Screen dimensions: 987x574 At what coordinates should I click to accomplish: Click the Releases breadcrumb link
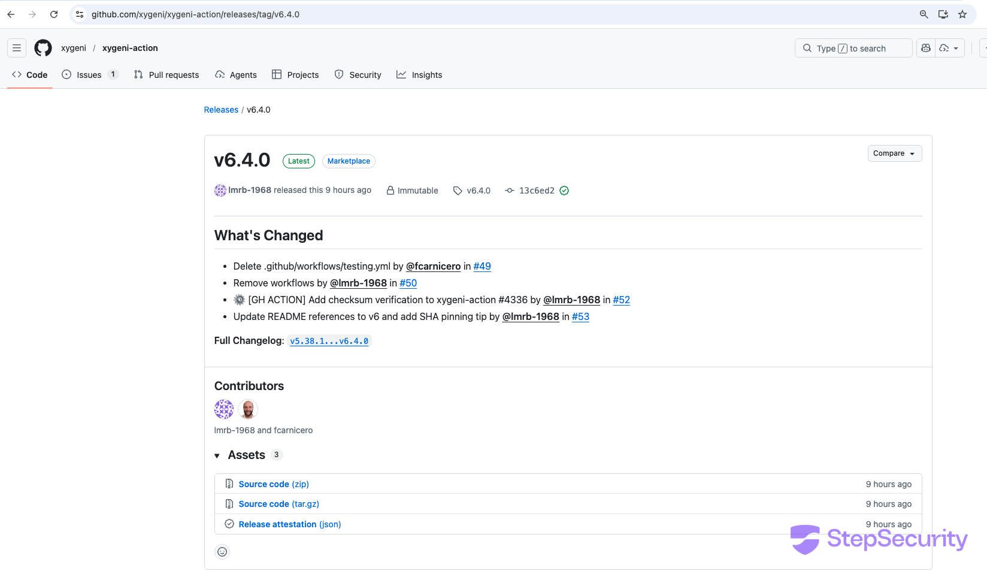tap(221, 110)
